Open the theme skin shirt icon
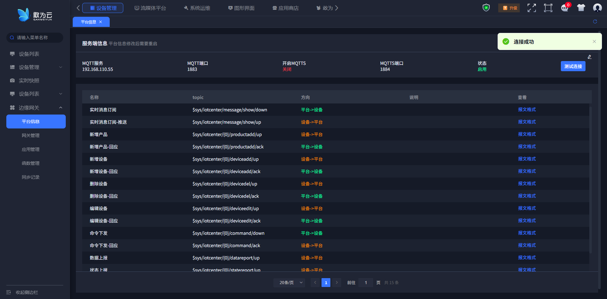Screen dimensions: 607x299 click(x=581, y=8)
